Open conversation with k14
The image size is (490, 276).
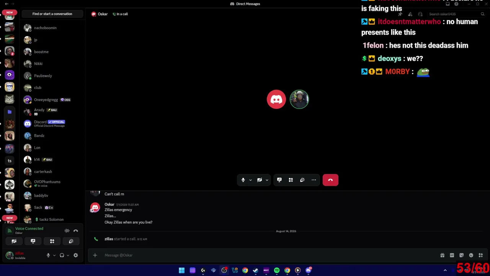(x=52, y=159)
